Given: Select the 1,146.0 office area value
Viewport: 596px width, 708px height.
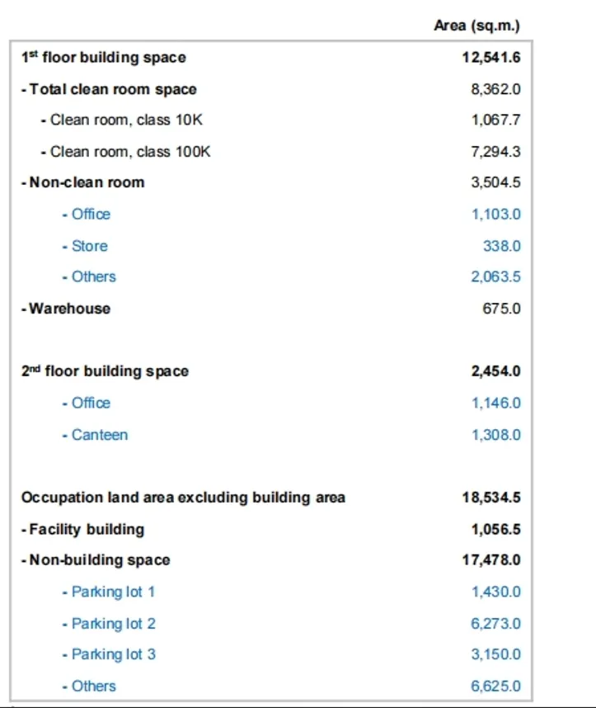Looking at the screenshot, I should click(495, 404).
